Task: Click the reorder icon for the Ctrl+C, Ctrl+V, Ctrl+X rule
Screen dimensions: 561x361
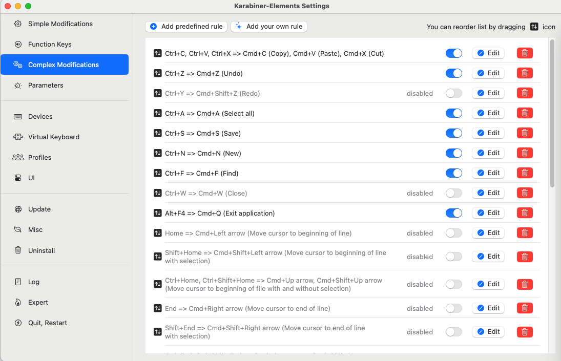Action: point(157,53)
